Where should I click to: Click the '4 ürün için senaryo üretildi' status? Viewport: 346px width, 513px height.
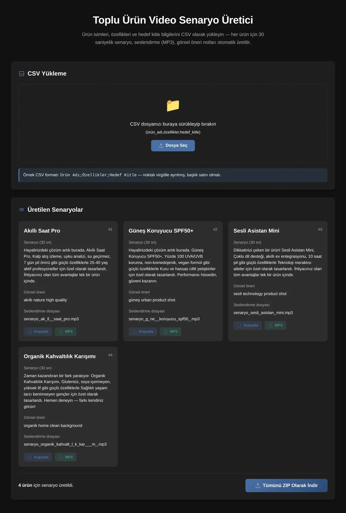click(46, 485)
